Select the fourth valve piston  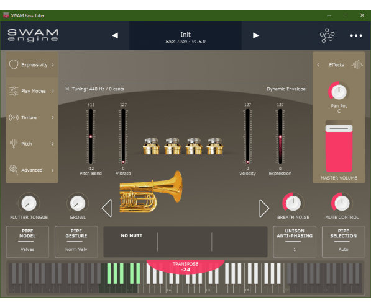tap(215, 146)
